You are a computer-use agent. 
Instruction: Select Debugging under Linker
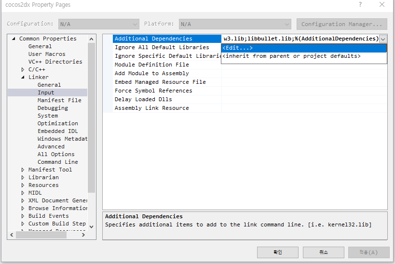pos(53,108)
